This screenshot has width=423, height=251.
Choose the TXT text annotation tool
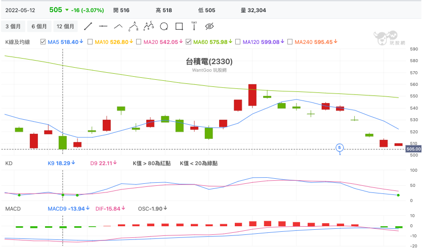[x=194, y=26]
